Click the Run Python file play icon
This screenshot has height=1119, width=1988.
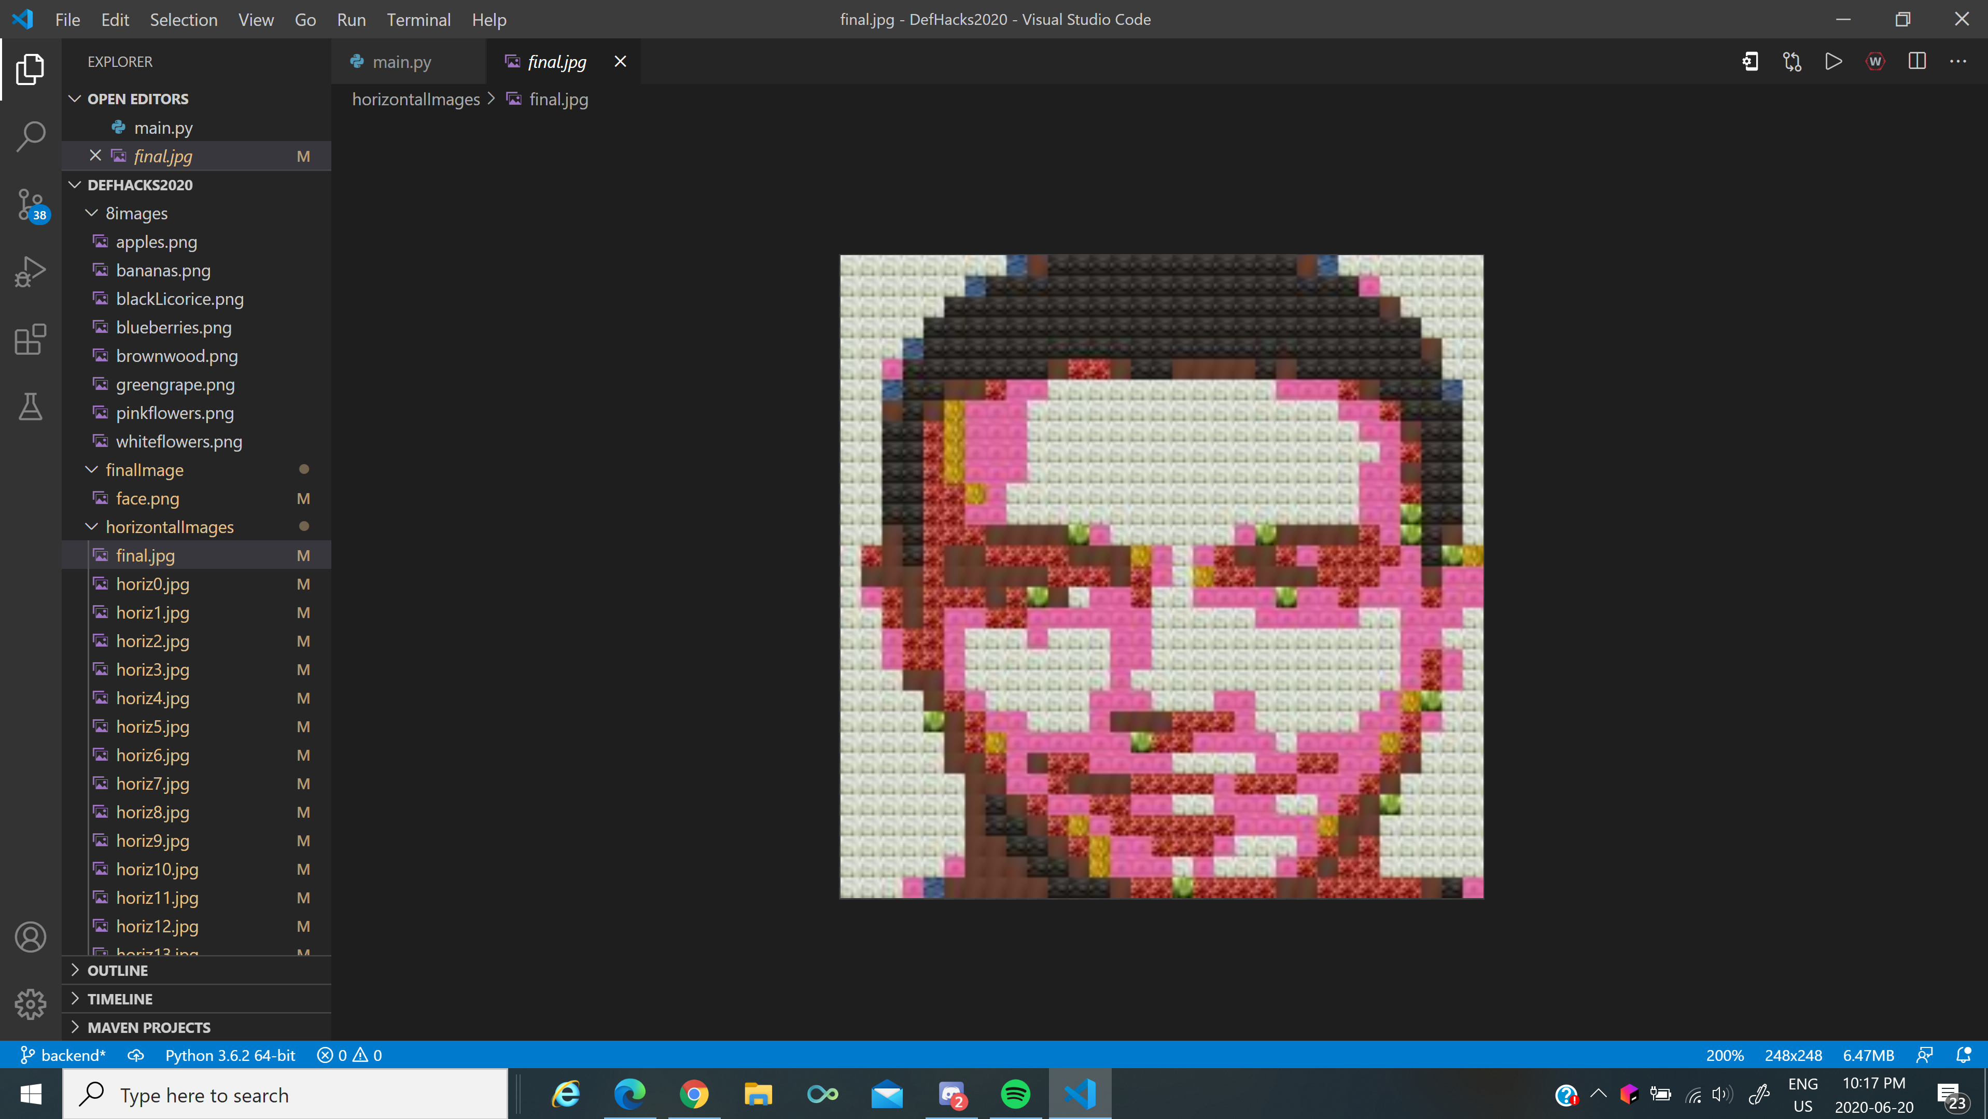pos(1833,62)
